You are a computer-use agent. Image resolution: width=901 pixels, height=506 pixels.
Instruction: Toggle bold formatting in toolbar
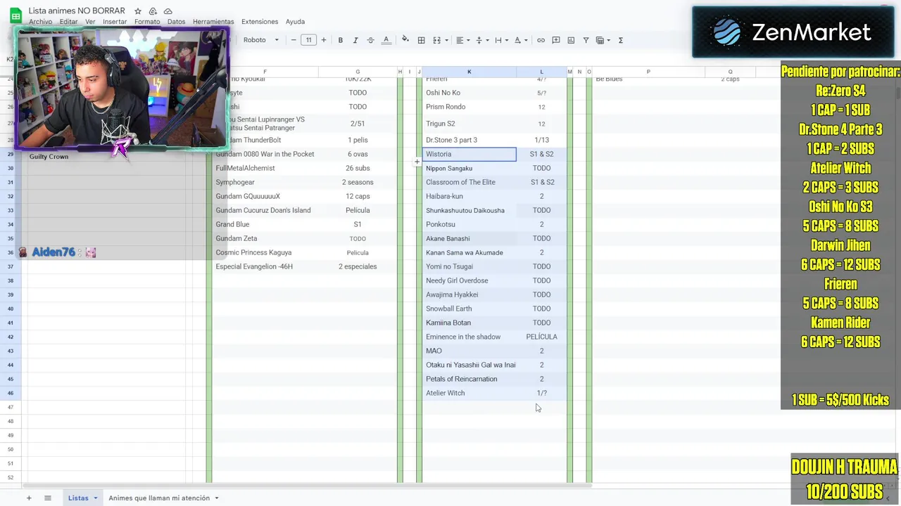341,40
